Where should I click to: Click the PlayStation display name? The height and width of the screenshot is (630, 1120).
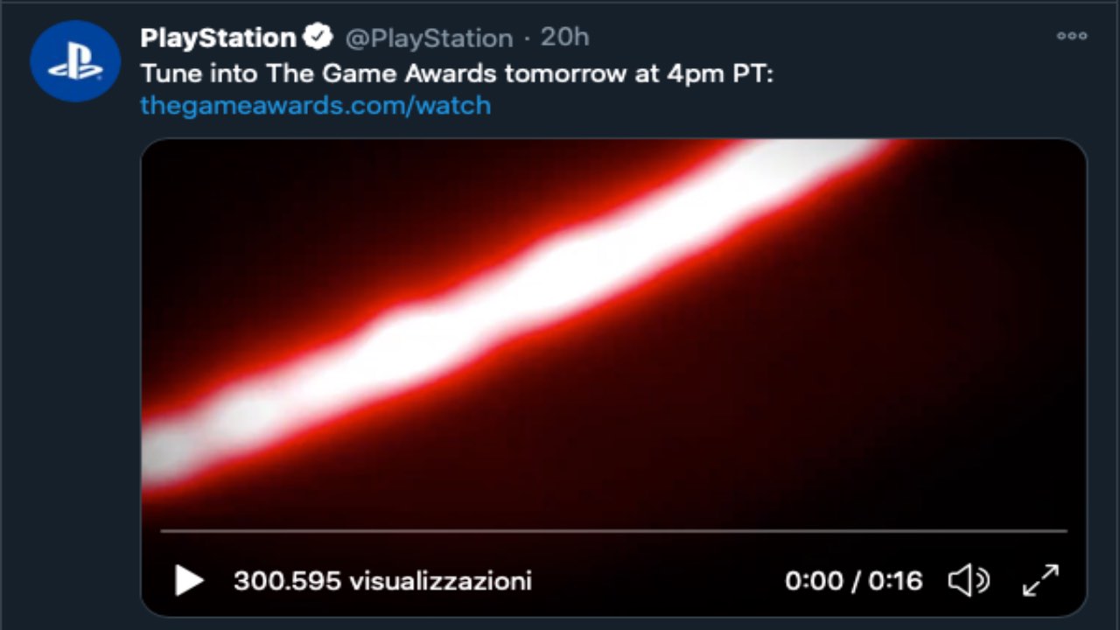click(x=218, y=38)
